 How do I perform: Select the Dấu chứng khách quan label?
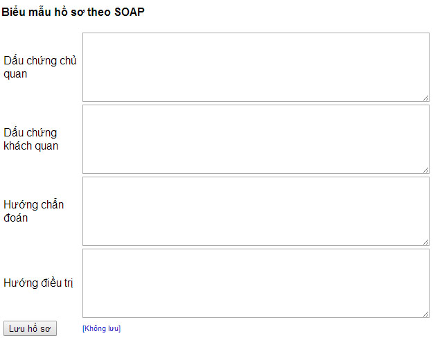click(x=31, y=139)
